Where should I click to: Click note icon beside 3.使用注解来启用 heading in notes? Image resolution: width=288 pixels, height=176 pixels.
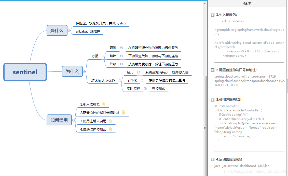tap(213, 100)
